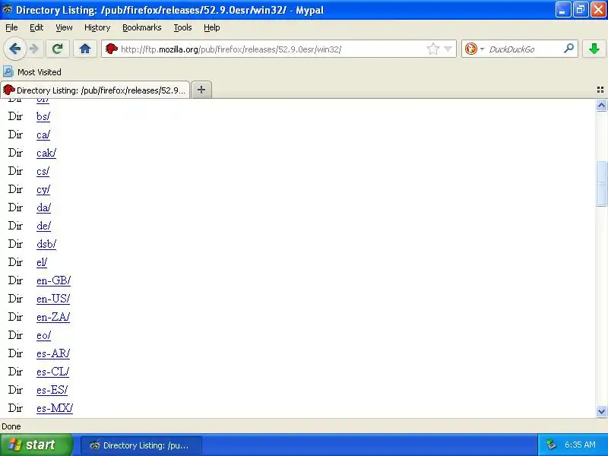Open the es-ES/ directory link

click(52, 390)
